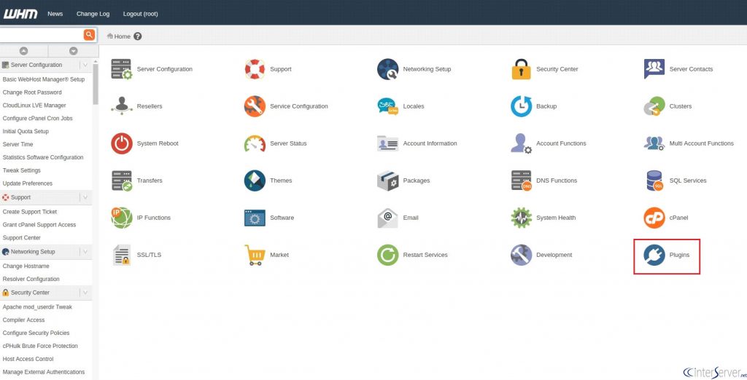Open Compiler Access sidebar link

23,320
